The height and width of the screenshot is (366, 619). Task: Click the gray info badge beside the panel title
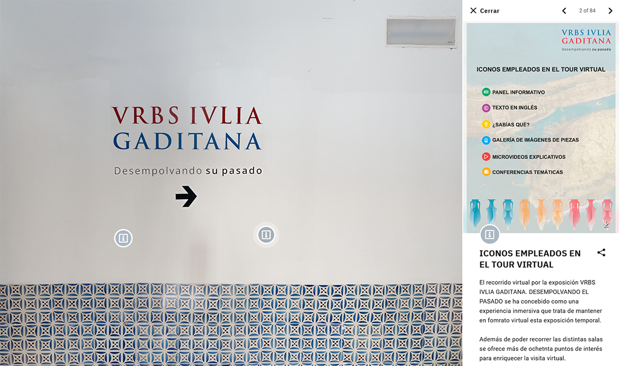coord(490,234)
